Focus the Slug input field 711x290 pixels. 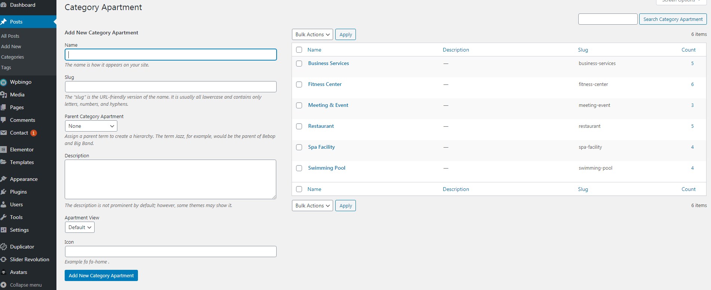tap(171, 87)
